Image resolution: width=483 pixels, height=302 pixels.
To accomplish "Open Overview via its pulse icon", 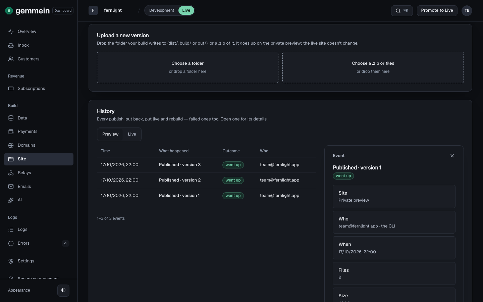I will tap(11, 32).
